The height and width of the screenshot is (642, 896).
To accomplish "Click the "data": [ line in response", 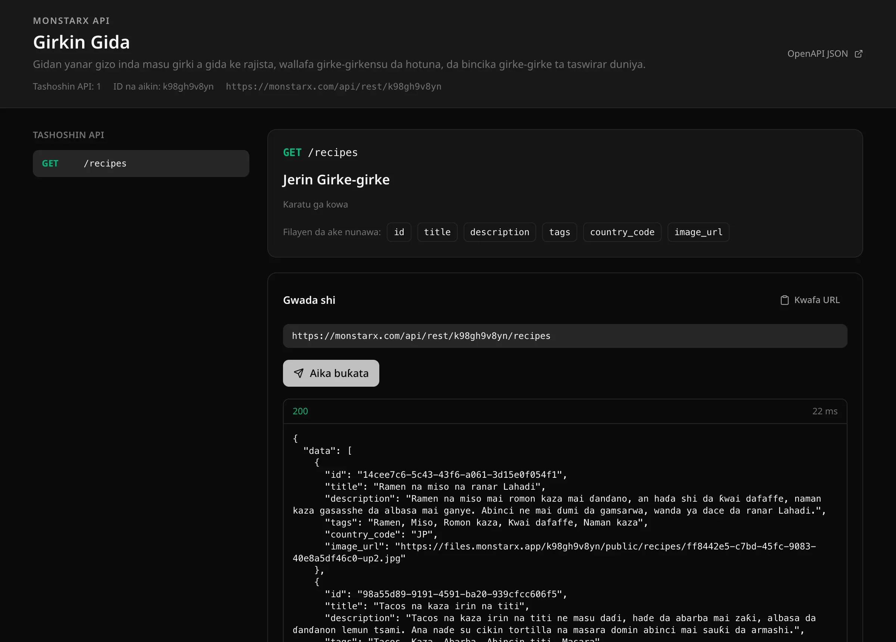I will click(x=327, y=451).
